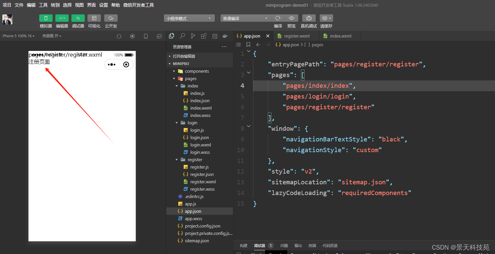Toggle the editor panel button
Screen dimensions: 495x254
62,18
